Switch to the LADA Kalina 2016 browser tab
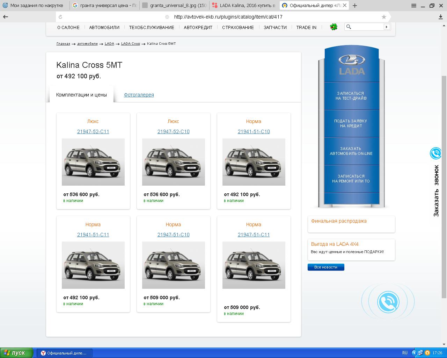The image size is (447, 358). [244, 6]
